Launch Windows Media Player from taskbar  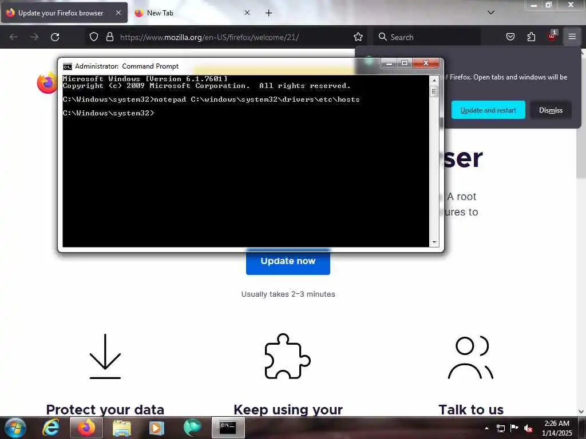click(x=157, y=428)
